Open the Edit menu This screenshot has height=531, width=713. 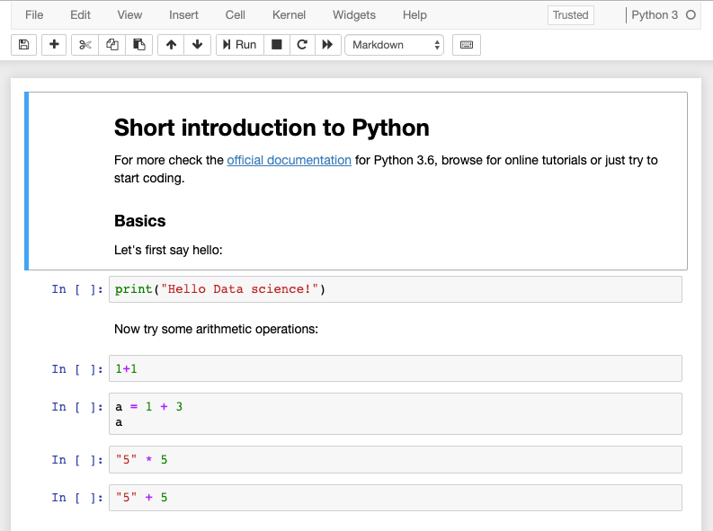click(81, 15)
